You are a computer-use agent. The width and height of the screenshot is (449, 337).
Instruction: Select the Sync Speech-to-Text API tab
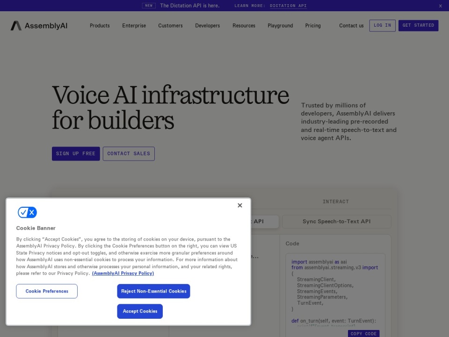[x=336, y=221]
